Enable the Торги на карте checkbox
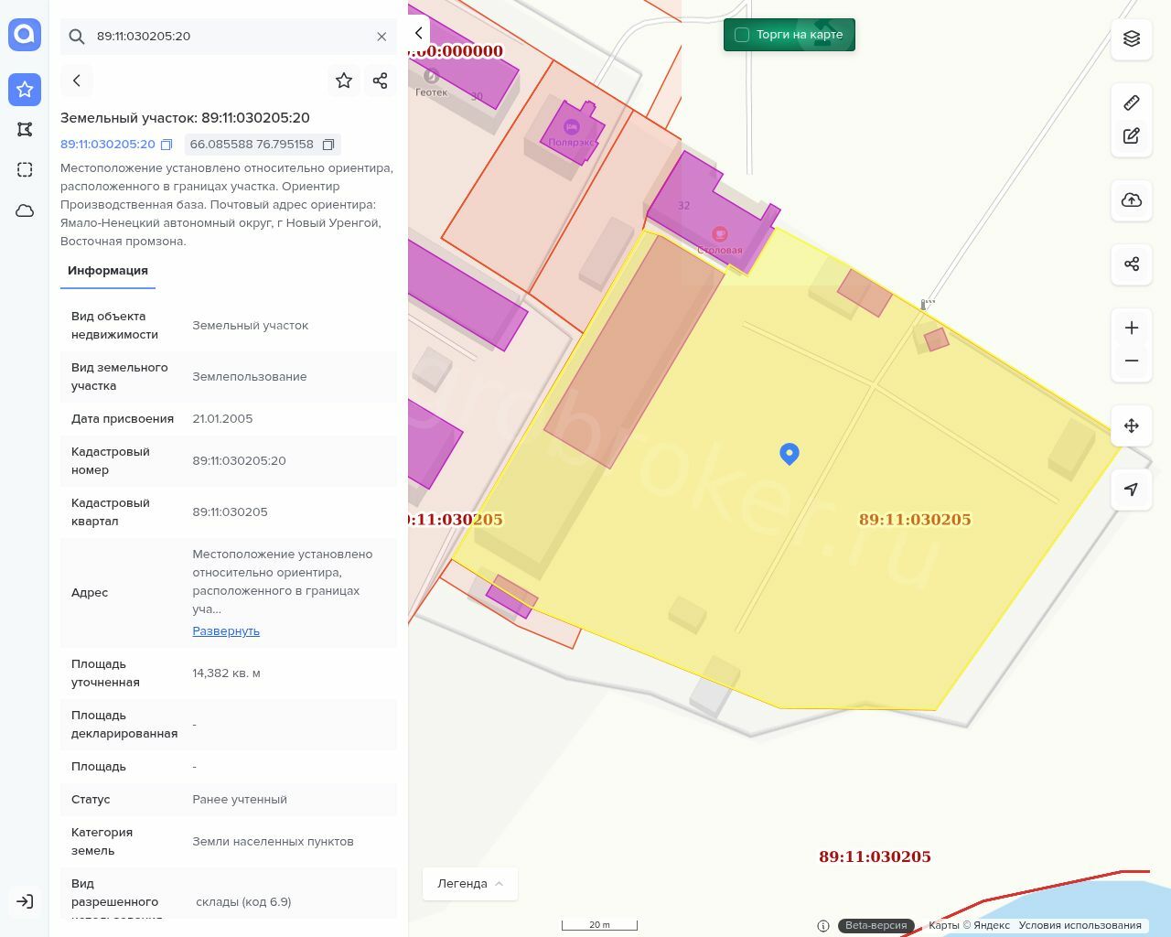The image size is (1171, 937). 742,35
